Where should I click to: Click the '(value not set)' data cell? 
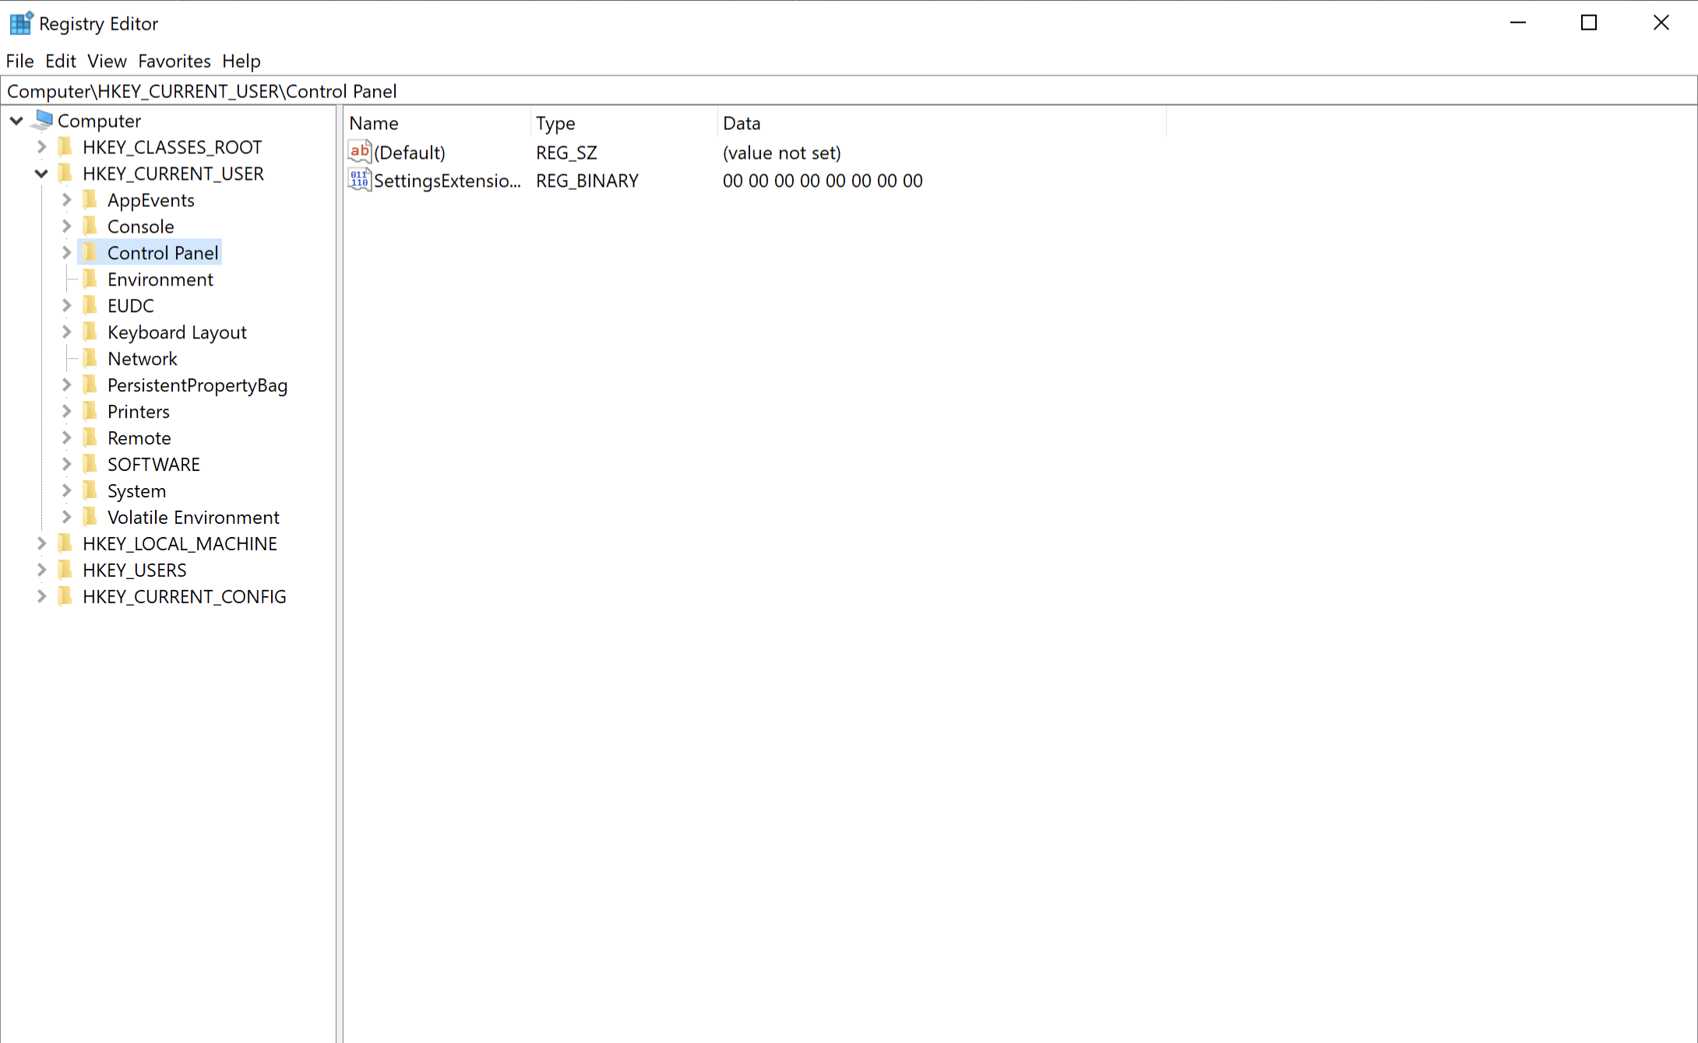click(782, 153)
